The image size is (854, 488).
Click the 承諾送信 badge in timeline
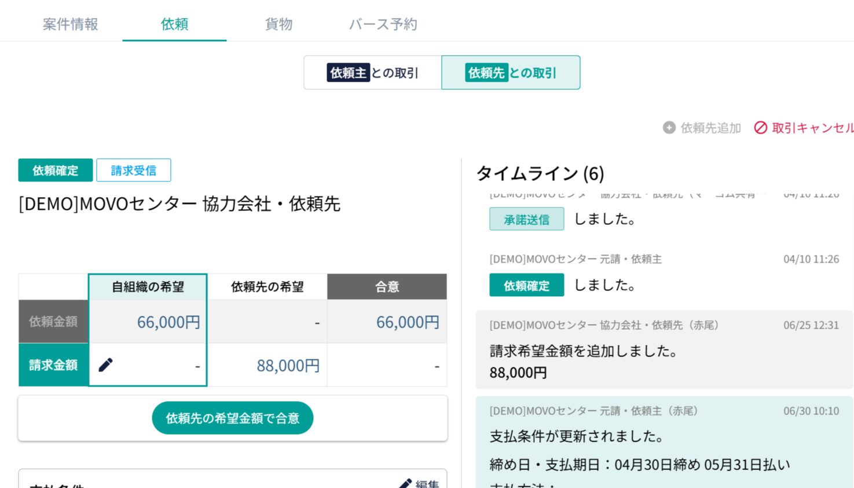pos(527,219)
